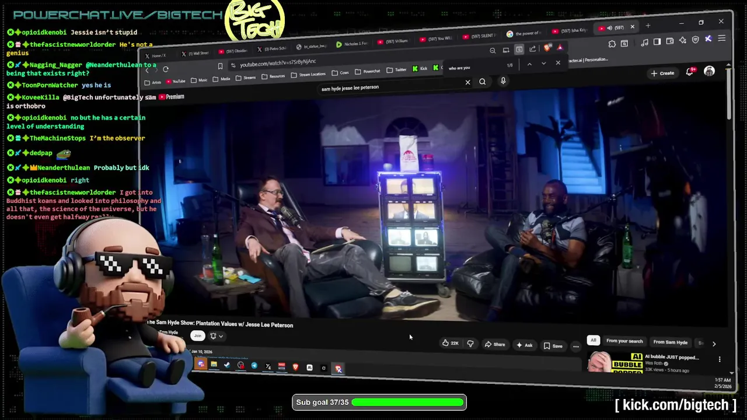Expand the Resources bookmarks folder
Screen dimensions: 747x420
click(x=273, y=76)
